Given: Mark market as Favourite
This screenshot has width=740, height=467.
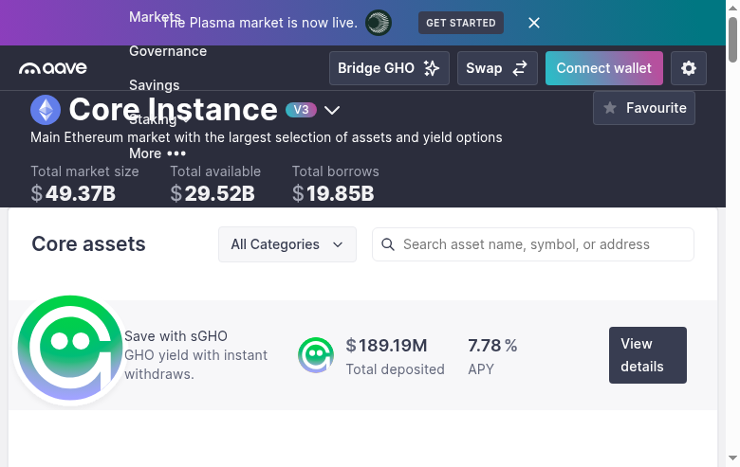Looking at the screenshot, I should coord(644,108).
